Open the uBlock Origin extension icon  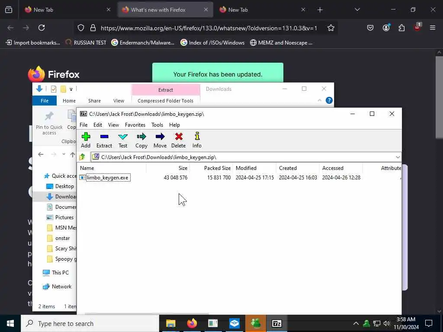pos(417,27)
